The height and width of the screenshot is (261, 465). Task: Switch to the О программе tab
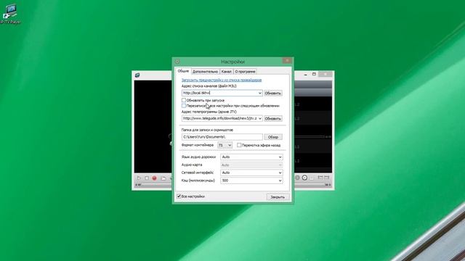pos(245,72)
